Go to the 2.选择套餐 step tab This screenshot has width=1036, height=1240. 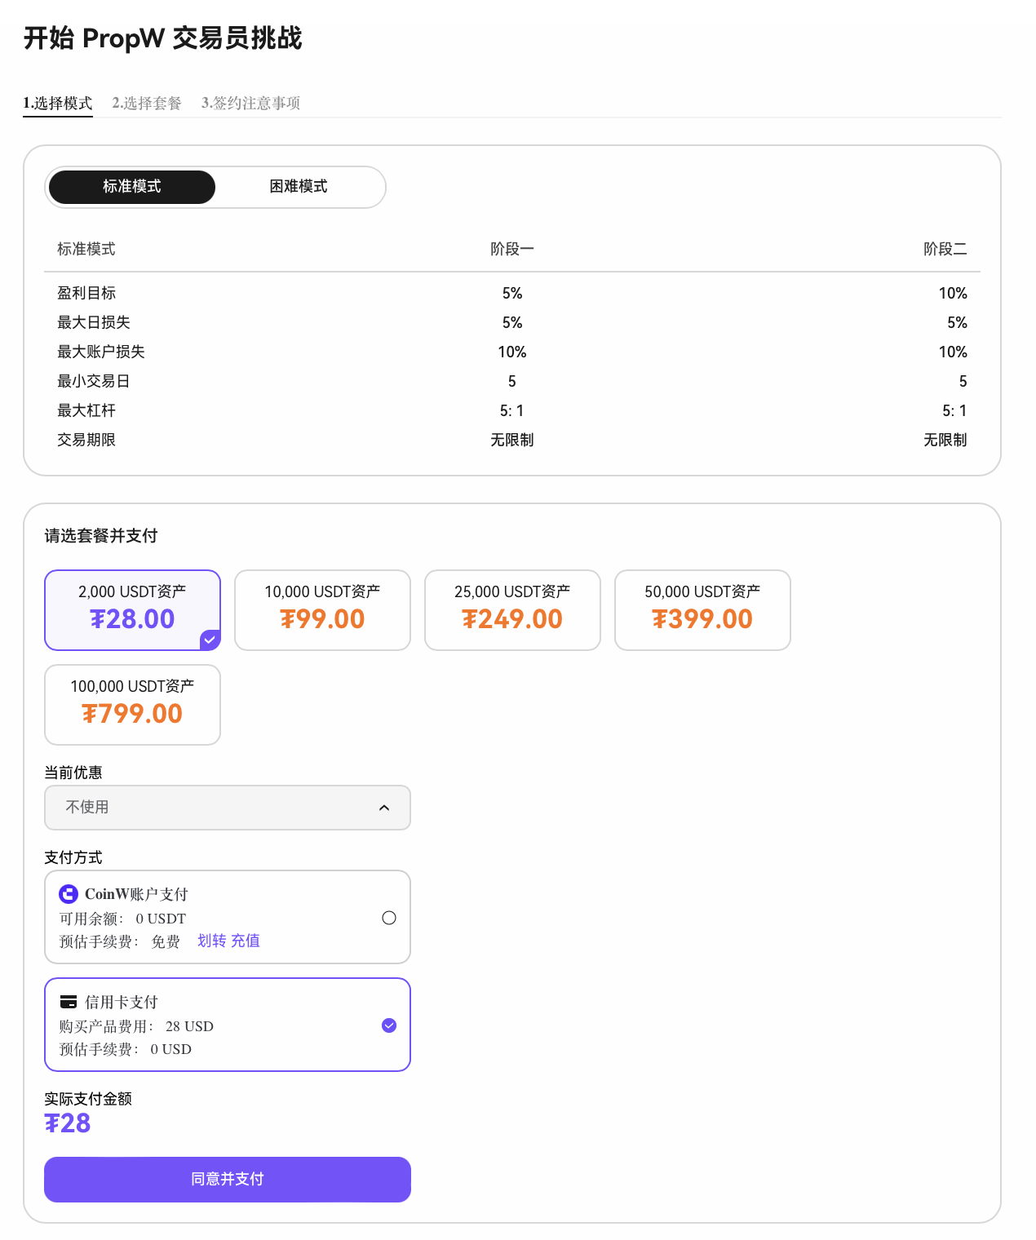pos(147,103)
